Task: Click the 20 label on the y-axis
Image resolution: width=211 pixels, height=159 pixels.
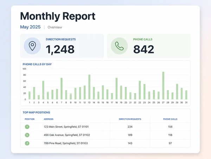Action: click(25, 93)
